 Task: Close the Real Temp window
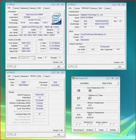(x=117, y=78)
